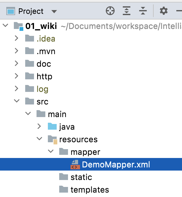Collapse the main folder chevron

coord(28,114)
